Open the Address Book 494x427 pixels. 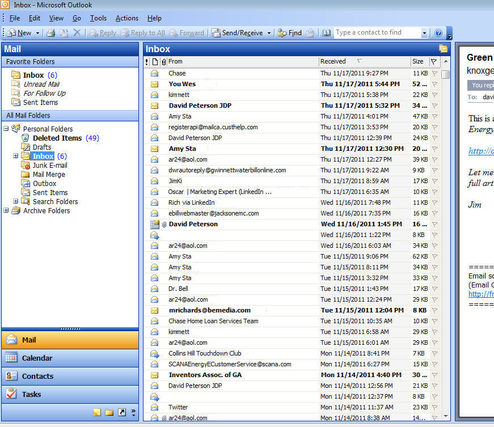point(327,32)
